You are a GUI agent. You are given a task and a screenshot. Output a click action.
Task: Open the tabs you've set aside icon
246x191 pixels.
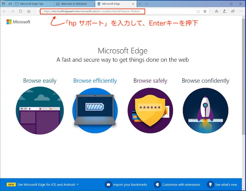click(x=3, y=4)
